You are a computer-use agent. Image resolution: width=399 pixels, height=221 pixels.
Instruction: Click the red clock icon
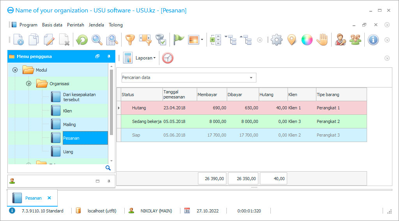click(168, 58)
